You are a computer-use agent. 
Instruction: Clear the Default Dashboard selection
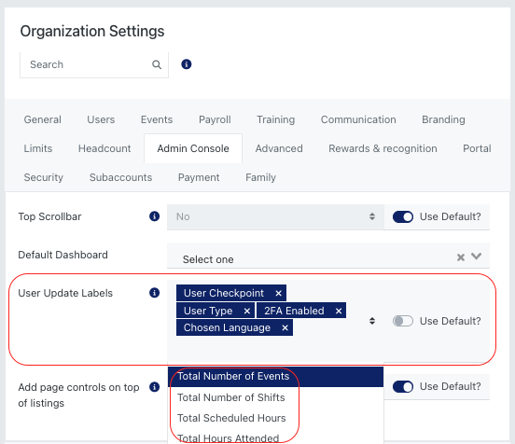coord(461,257)
